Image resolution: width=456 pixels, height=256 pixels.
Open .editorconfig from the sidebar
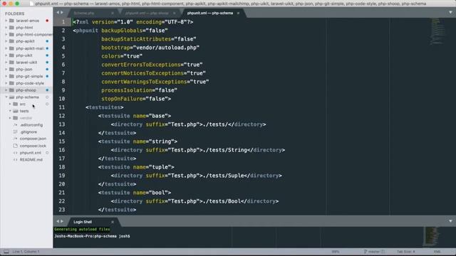[x=31, y=125]
